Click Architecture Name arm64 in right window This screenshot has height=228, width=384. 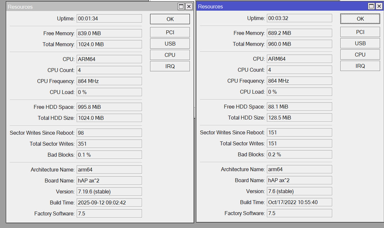pos(300,169)
